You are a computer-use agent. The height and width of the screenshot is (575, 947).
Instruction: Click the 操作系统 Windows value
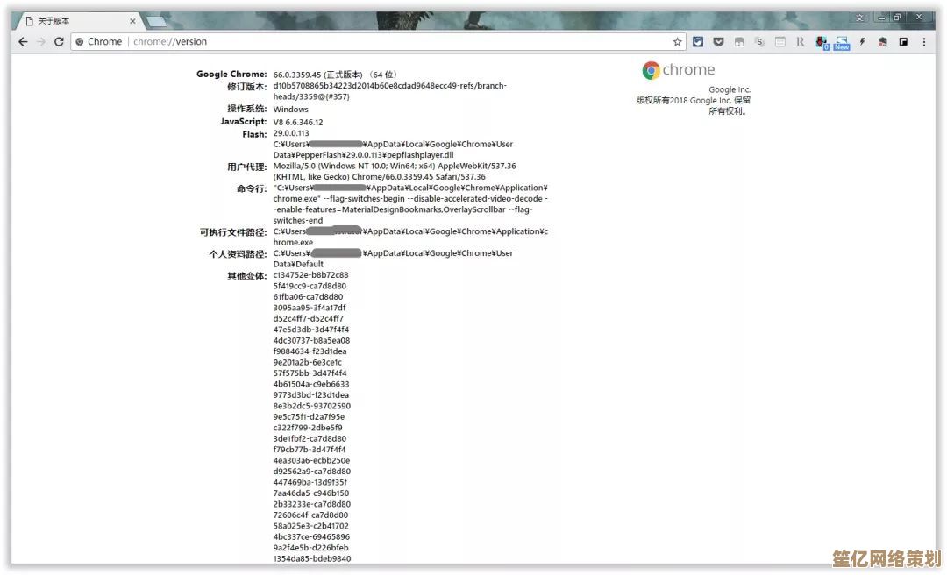(x=290, y=110)
